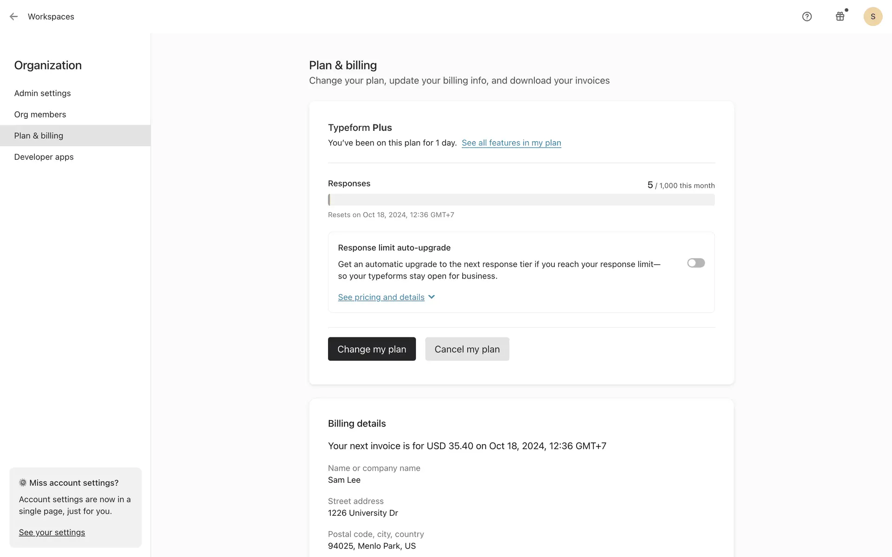Screen dimensions: 892x557
Task: Follow the See your settings link
Action: tap(52, 532)
